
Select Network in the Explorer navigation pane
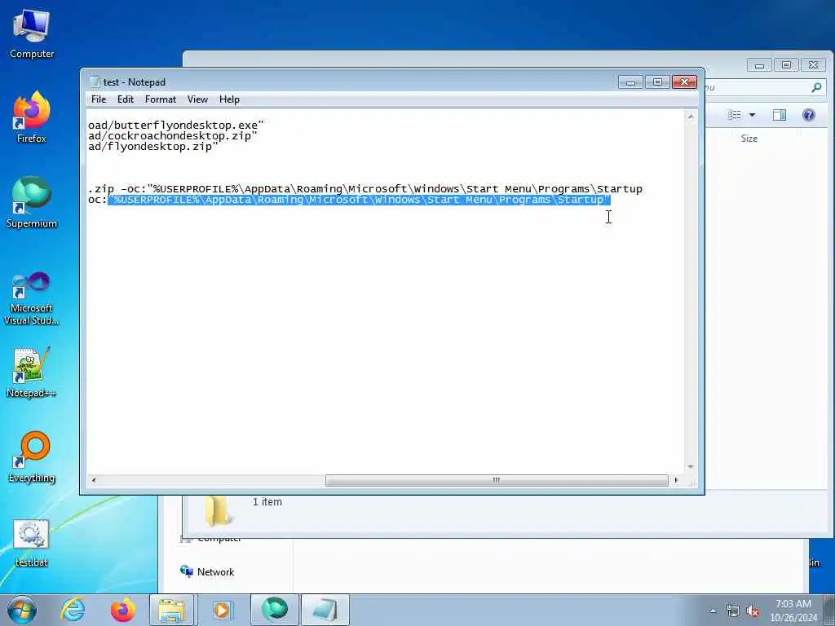click(x=208, y=571)
